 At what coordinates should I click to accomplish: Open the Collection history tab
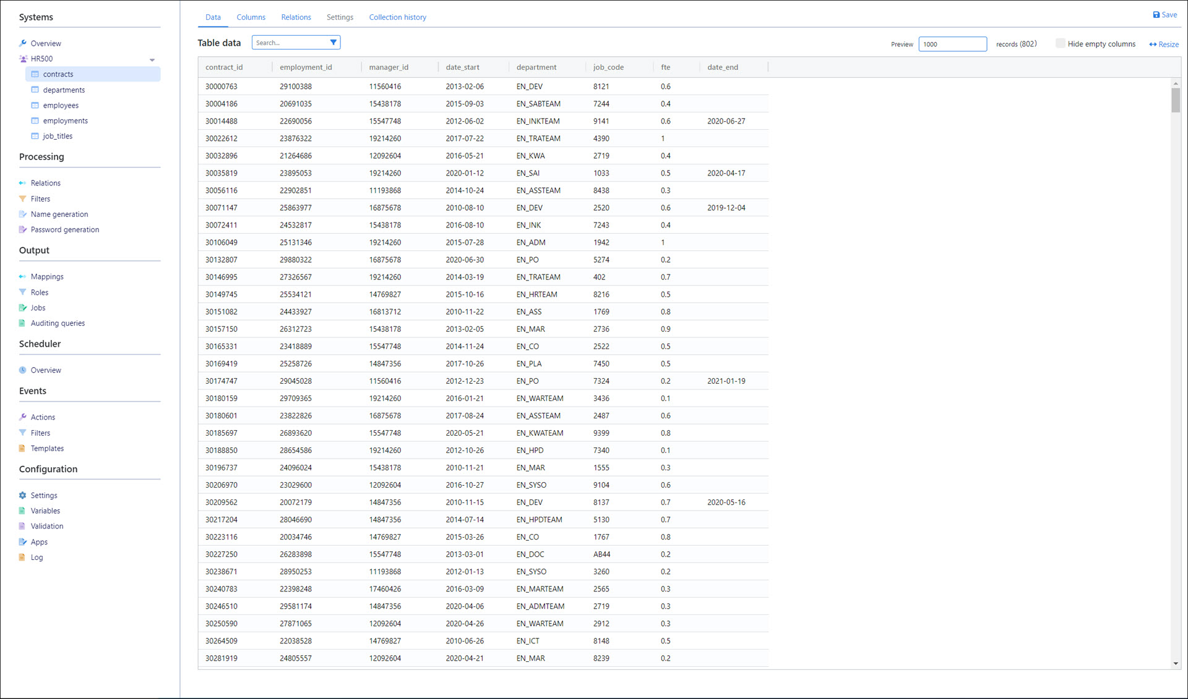coord(397,17)
